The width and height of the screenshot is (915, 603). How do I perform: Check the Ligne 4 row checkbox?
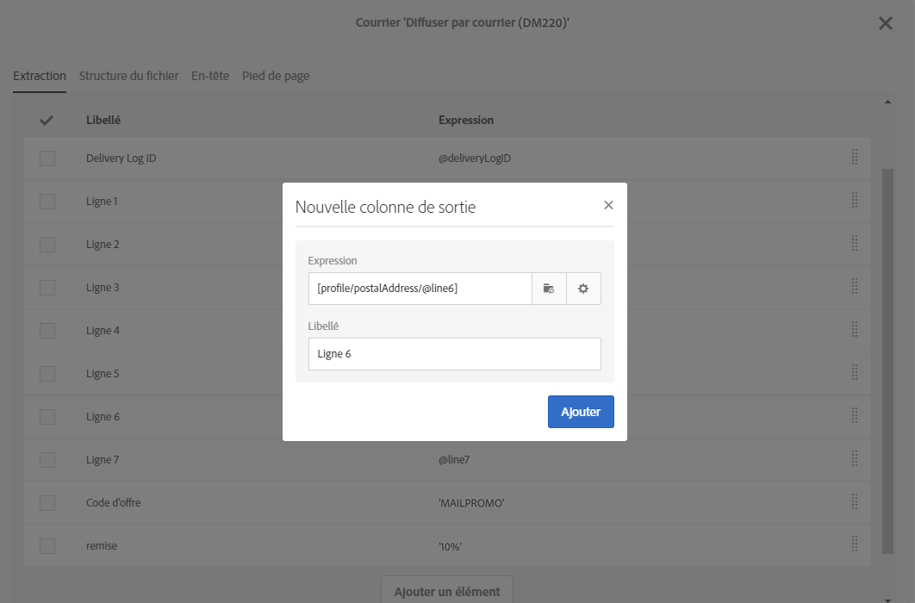pyautogui.click(x=47, y=332)
